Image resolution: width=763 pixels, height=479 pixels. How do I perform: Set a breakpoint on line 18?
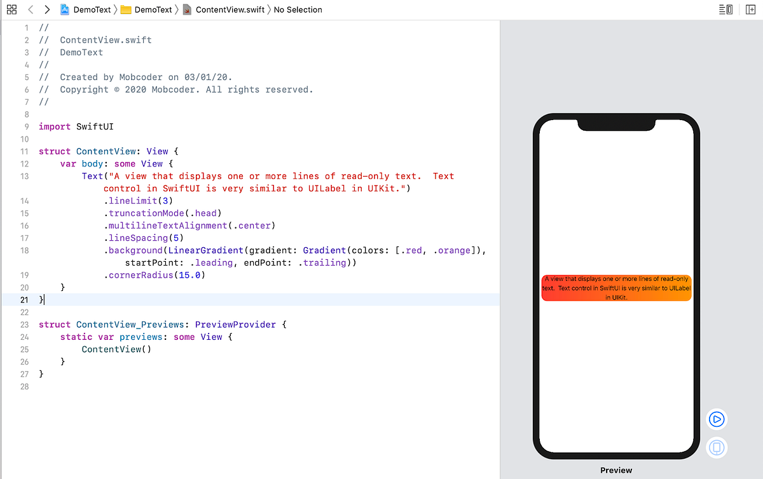click(24, 250)
